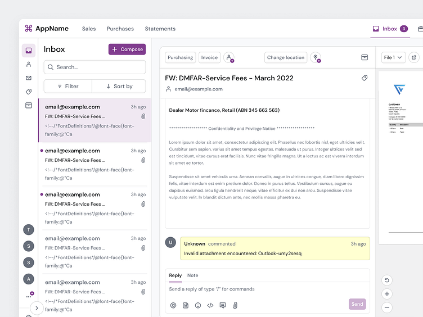Zoom in on the document preview
Image resolution: width=423 pixels, height=317 pixels.
tap(386, 294)
